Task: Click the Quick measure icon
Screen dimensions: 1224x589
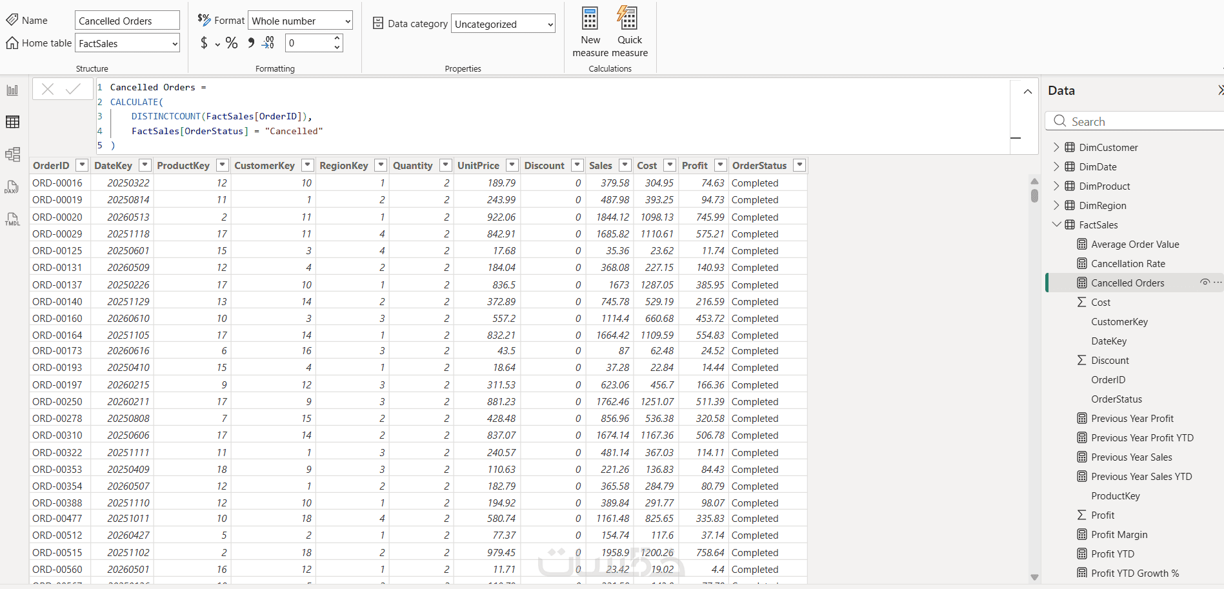Action: [628, 32]
